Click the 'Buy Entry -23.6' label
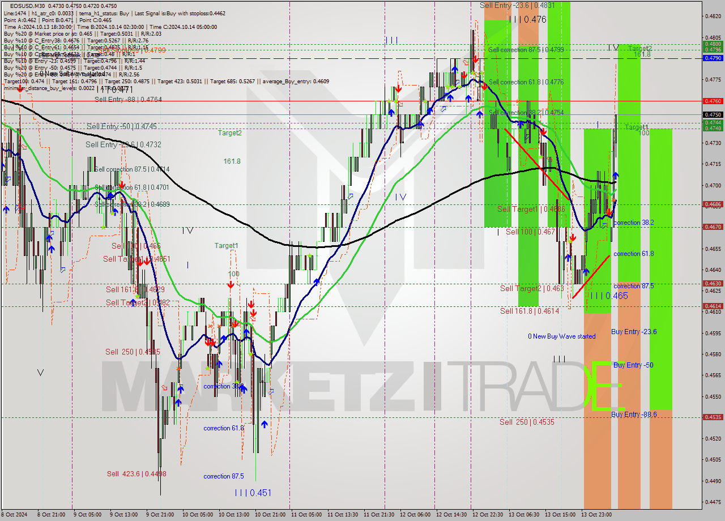725x521 pixels. 634,332
